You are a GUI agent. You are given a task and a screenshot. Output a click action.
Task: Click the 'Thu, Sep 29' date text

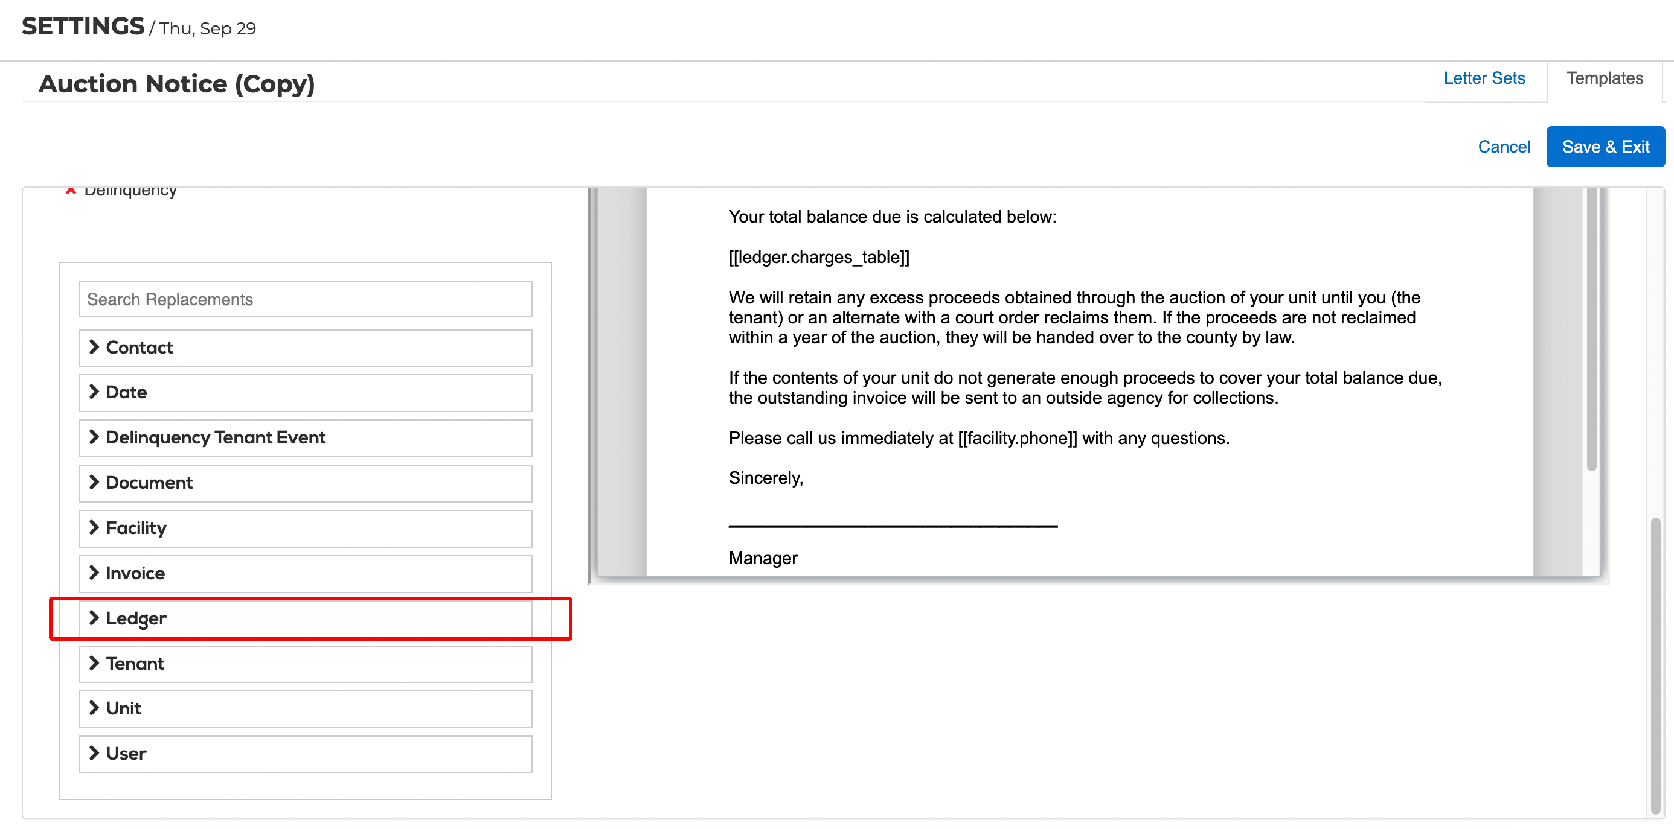tap(208, 28)
